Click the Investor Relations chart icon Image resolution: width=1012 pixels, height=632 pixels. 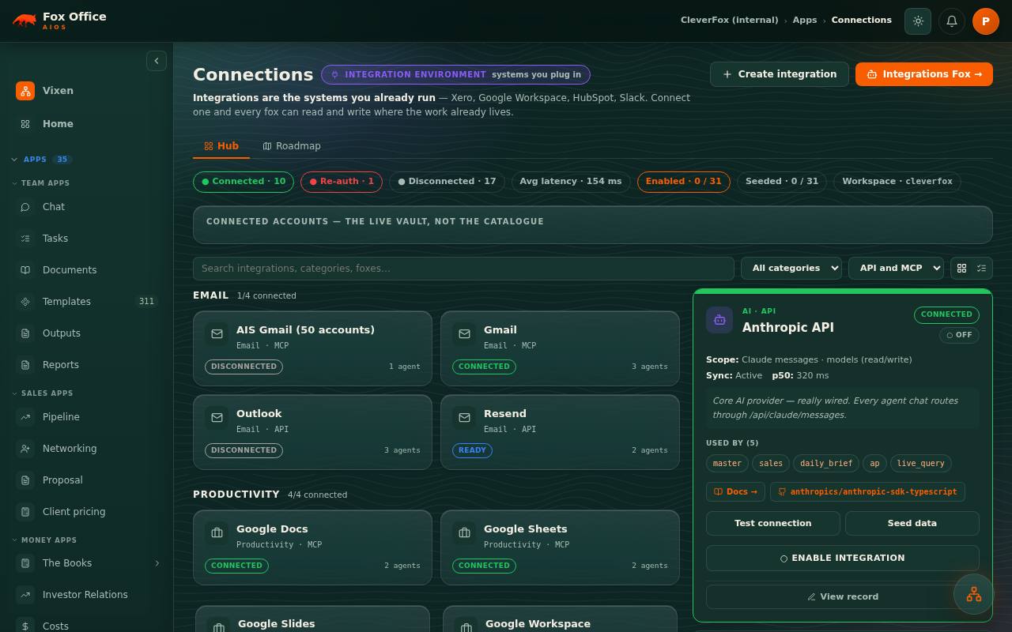click(x=25, y=595)
